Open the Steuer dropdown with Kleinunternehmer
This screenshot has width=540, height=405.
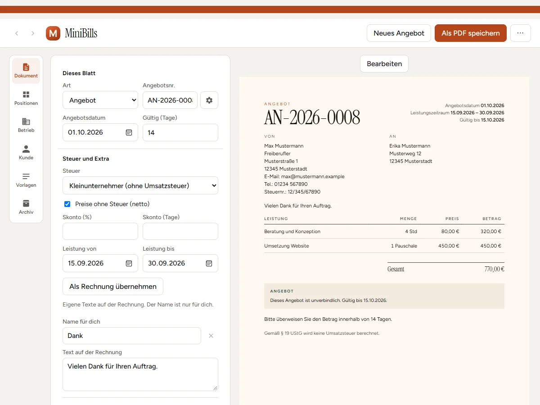140,185
